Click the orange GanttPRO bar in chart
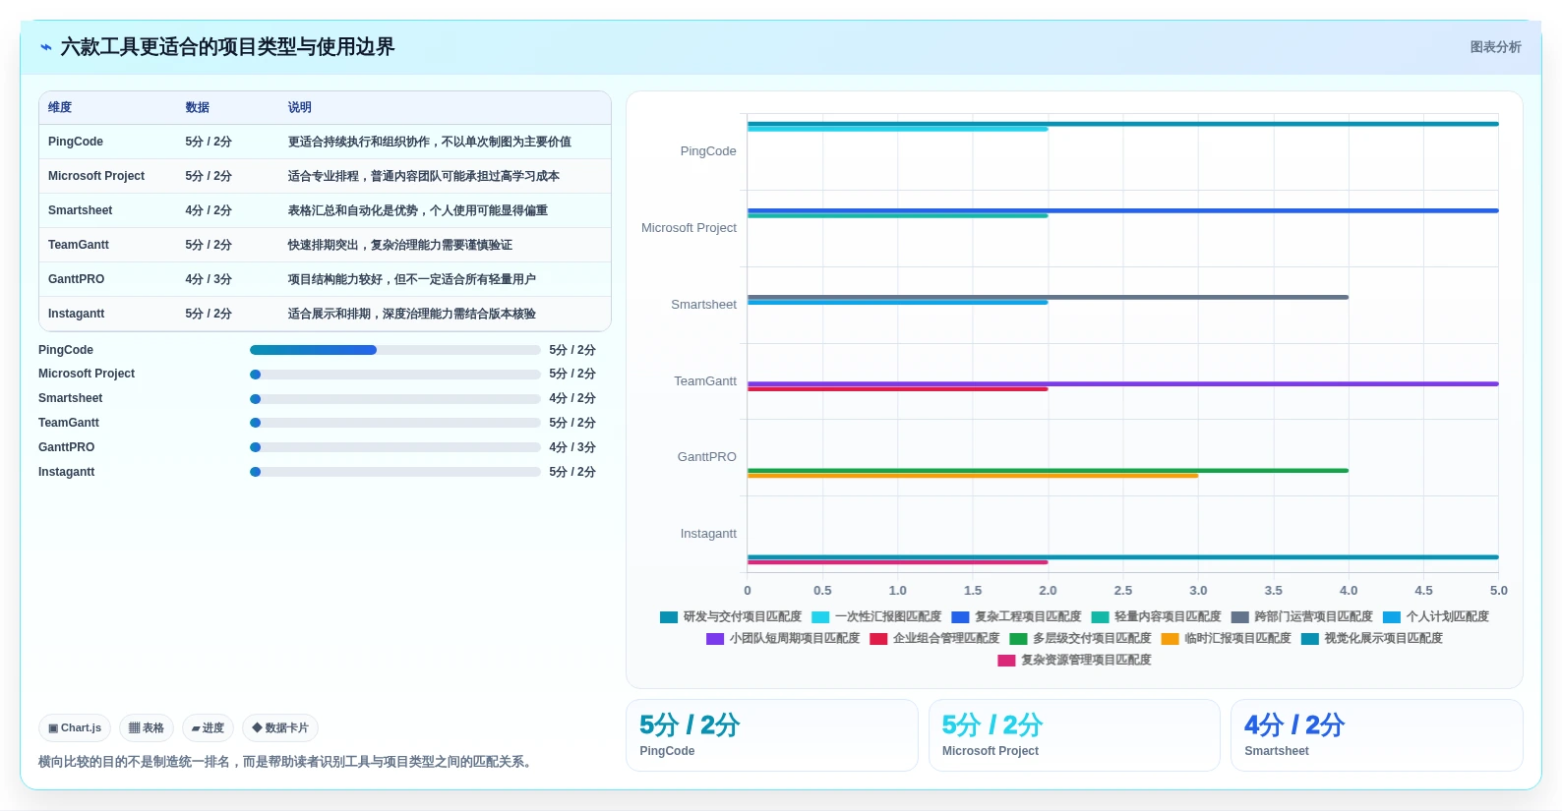 [973, 476]
